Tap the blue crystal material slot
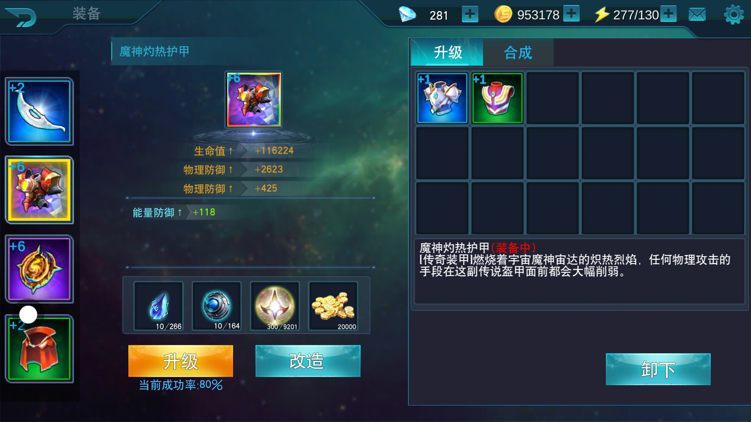The image size is (751, 422). tap(158, 306)
